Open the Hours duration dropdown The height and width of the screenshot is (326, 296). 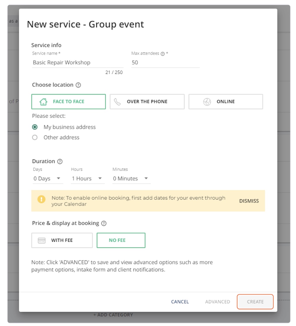point(87,179)
